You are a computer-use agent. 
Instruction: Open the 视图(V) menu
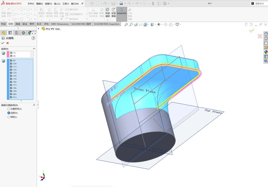(x=48, y=4)
